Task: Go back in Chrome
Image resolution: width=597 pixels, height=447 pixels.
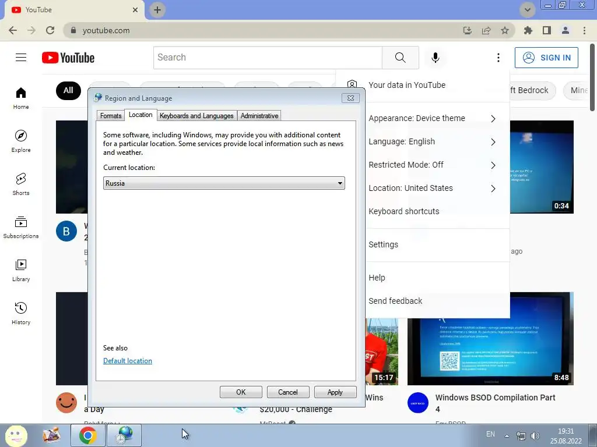Action: click(x=13, y=30)
